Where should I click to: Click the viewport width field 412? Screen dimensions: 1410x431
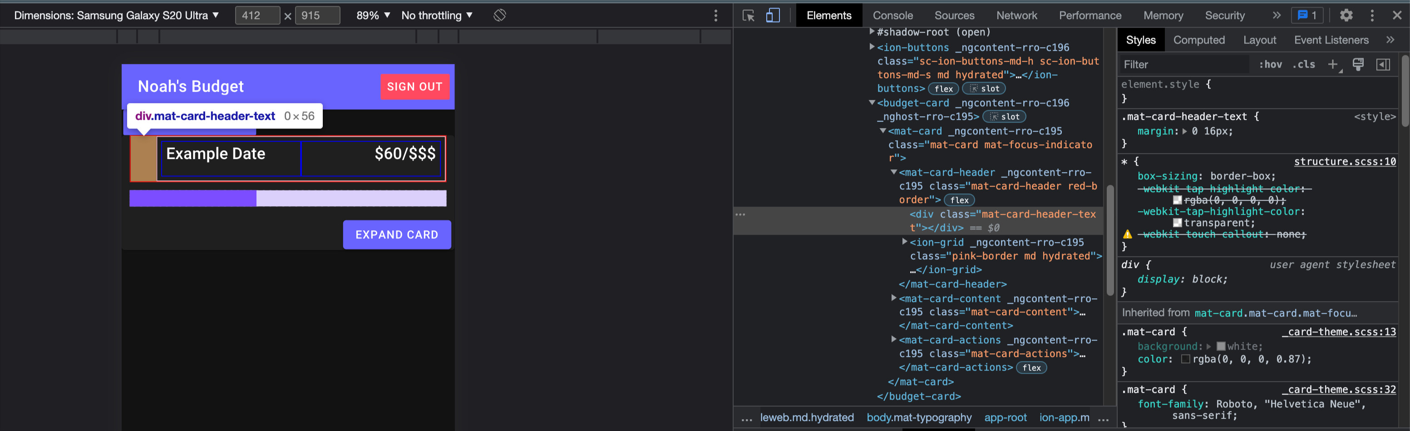256,15
